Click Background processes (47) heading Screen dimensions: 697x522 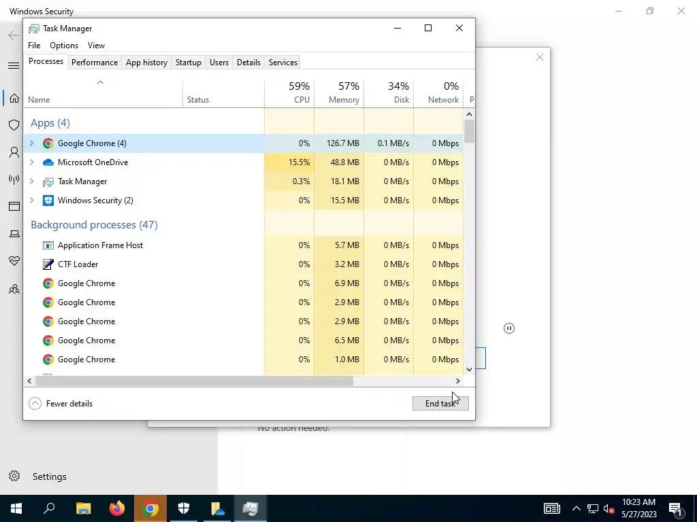[x=94, y=225]
